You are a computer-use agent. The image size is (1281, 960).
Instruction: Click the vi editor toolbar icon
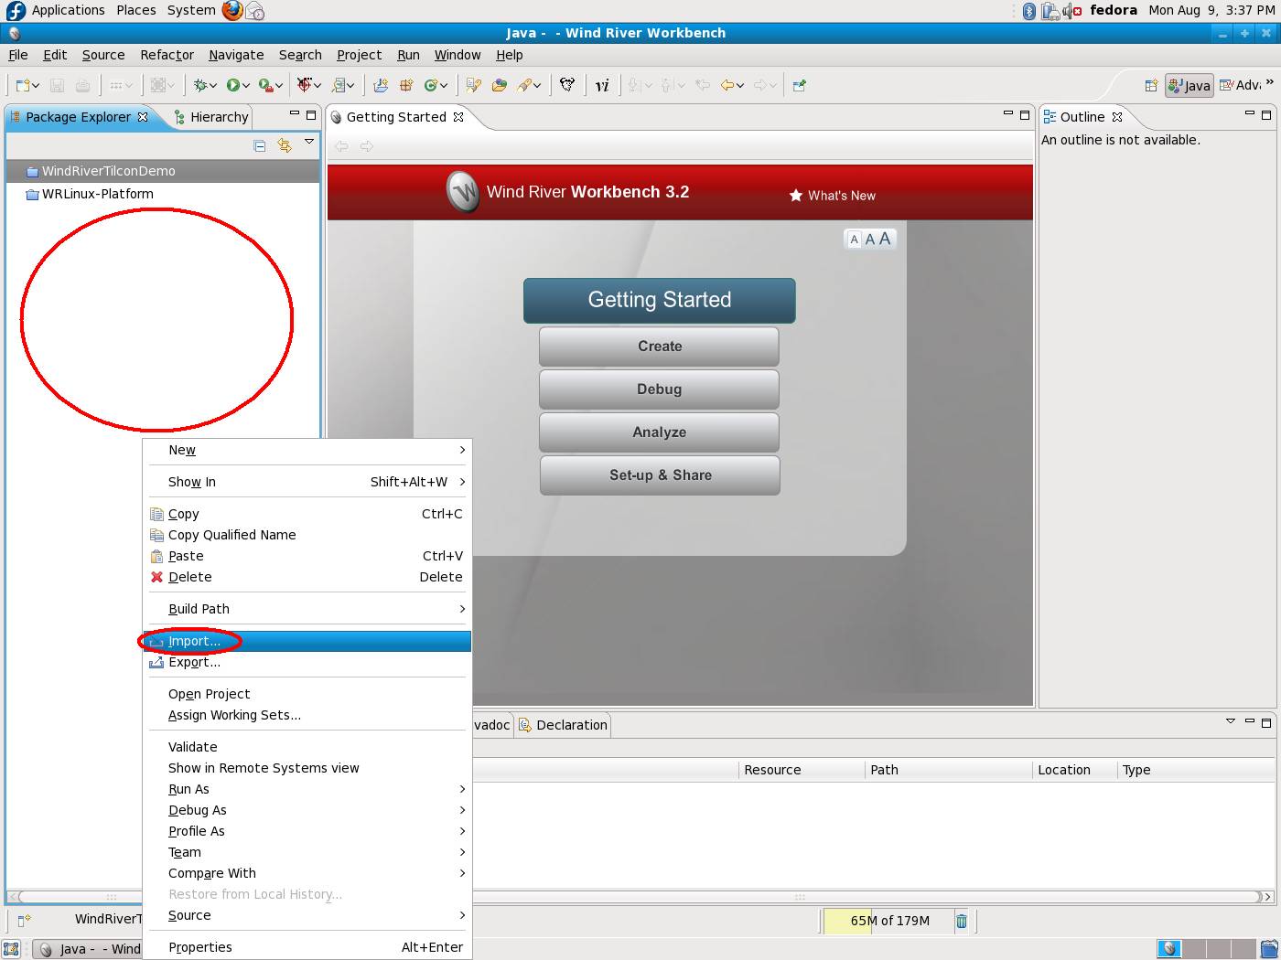pos(601,85)
